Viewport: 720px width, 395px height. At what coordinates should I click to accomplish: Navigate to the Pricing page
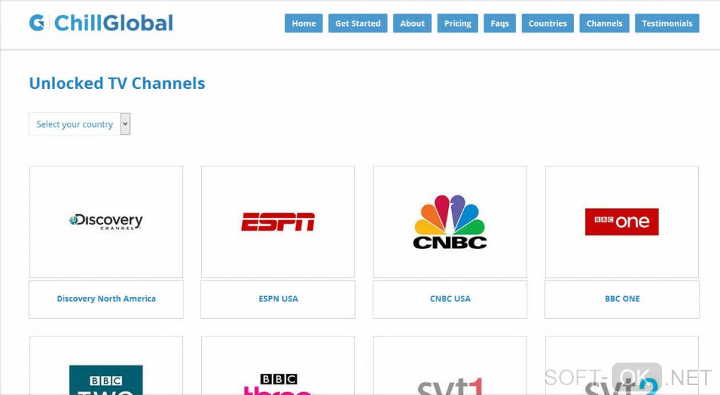click(458, 23)
